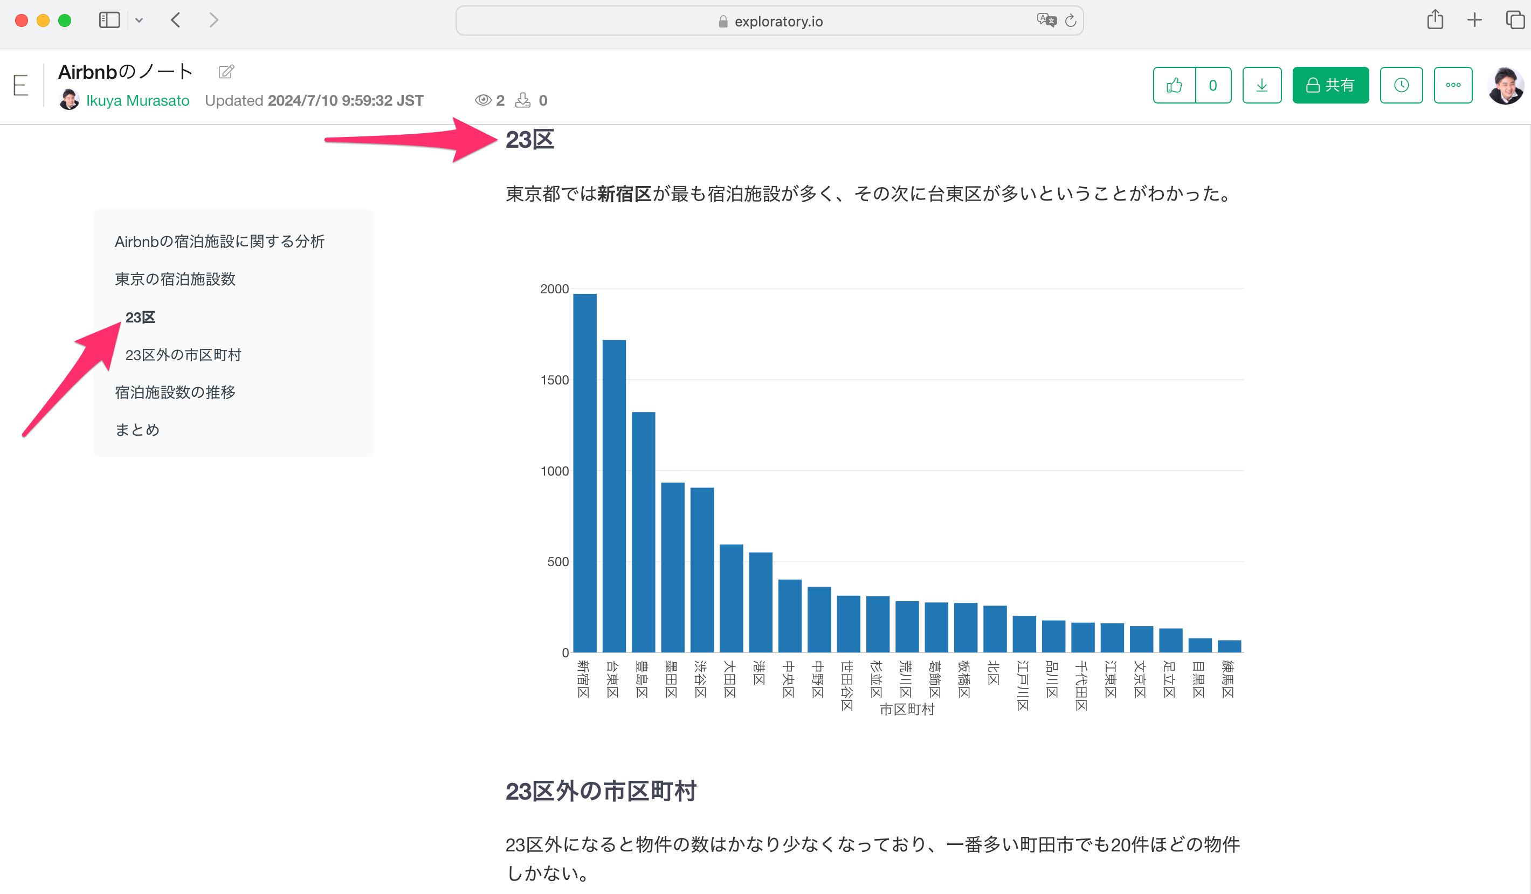This screenshot has height=894, width=1531.
Task: Show the tab overview
Action: point(1515,20)
